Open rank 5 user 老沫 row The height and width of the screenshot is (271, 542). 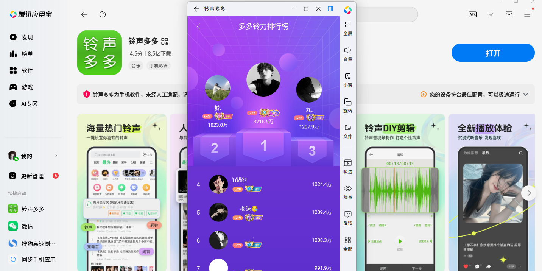click(264, 213)
